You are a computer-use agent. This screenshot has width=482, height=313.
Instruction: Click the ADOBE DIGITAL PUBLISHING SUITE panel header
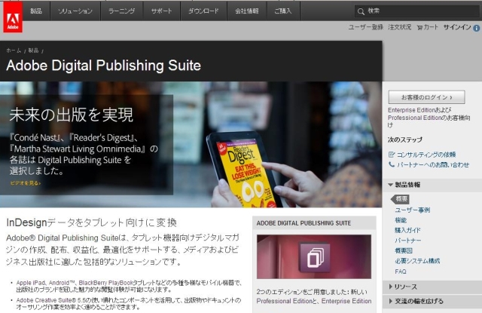(314, 223)
